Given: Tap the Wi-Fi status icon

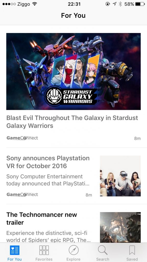Looking at the screenshot, I should [x=34, y=4].
